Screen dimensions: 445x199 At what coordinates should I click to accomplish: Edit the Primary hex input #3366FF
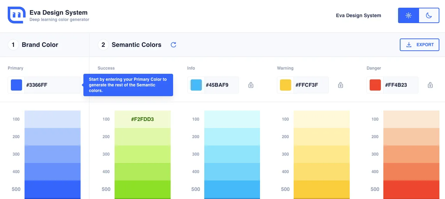(x=52, y=85)
